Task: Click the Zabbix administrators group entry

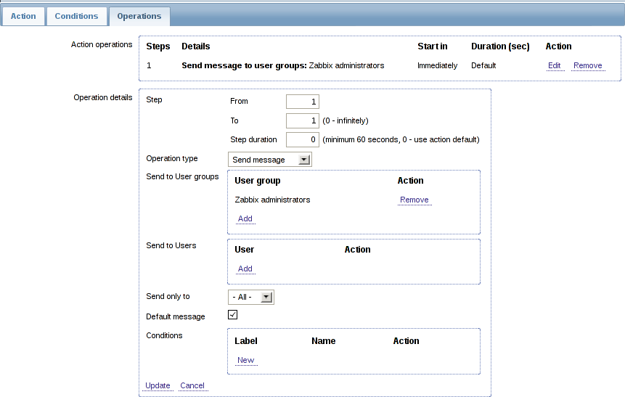Action: 272,200
